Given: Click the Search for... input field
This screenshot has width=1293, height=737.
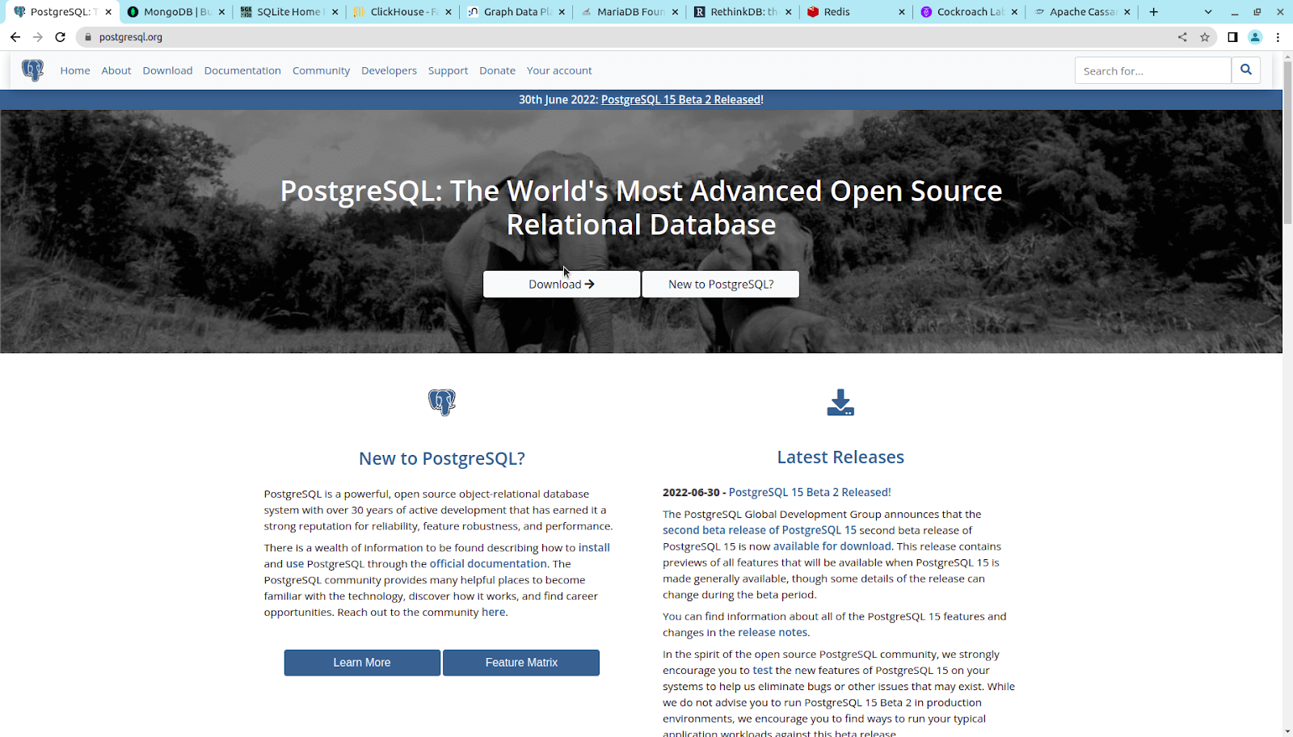Looking at the screenshot, I should [x=1152, y=70].
